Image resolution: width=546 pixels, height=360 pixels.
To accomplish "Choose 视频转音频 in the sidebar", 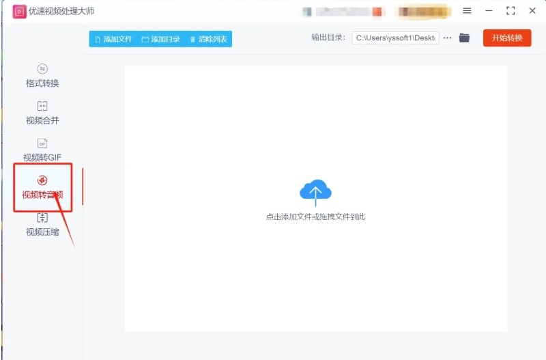I will [42, 187].
